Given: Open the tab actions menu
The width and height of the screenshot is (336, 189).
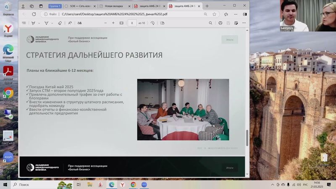Looking at the screenshot, I should pos(41,6).
